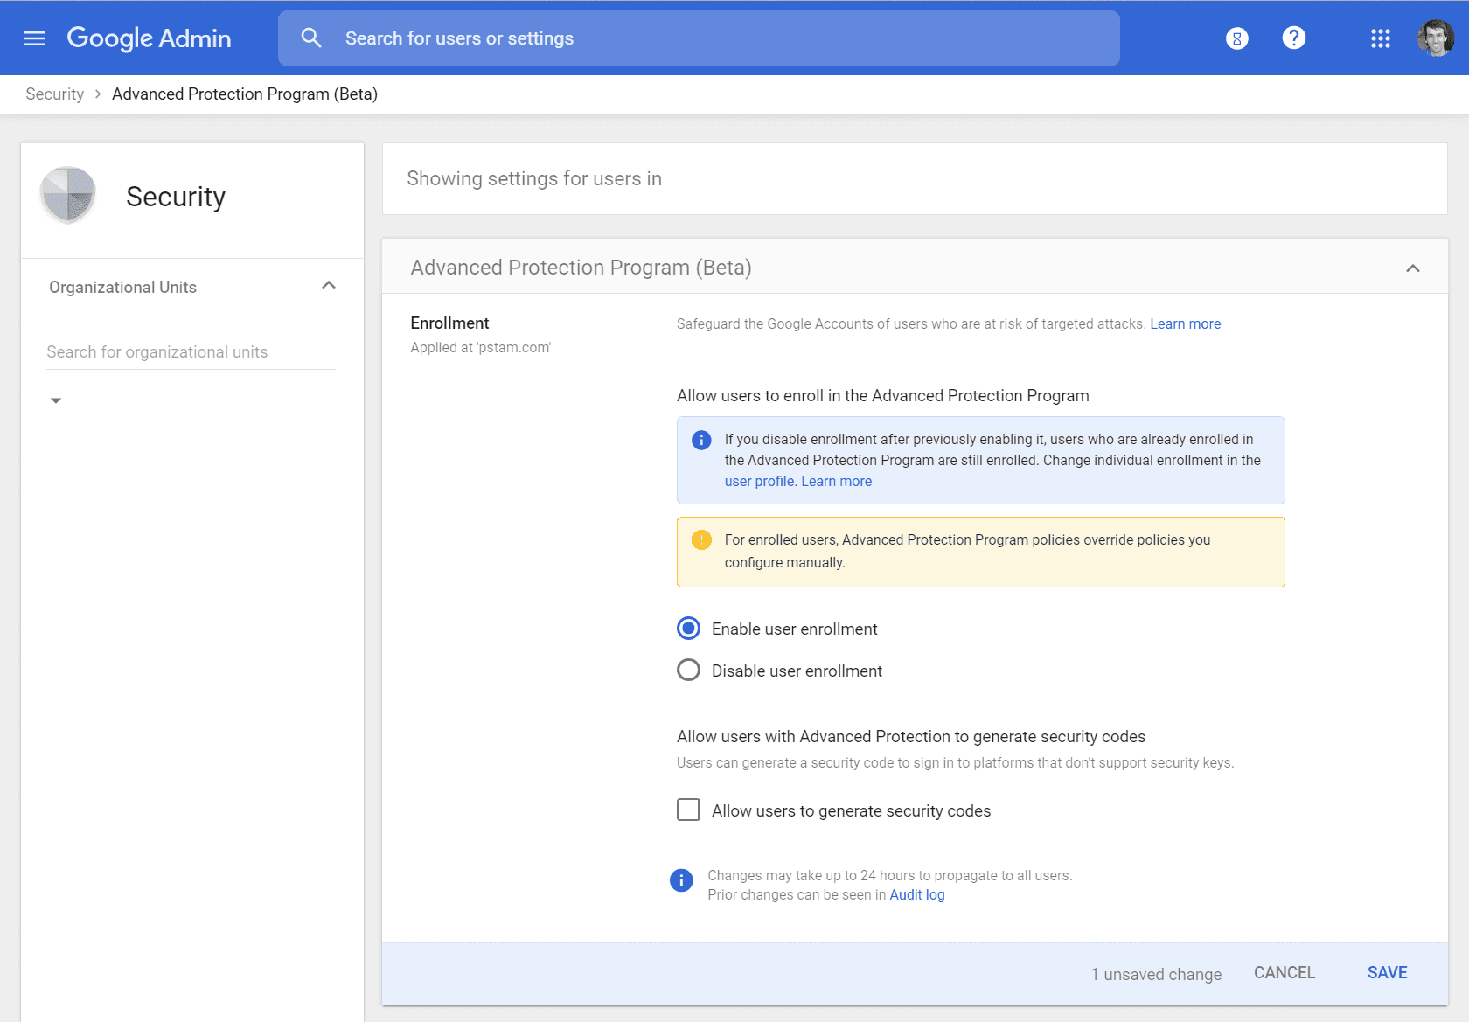The image size is (1469, 1022).
Task: Click the Security shield icon
Action: pyautogui.click(x=68, y=195)
